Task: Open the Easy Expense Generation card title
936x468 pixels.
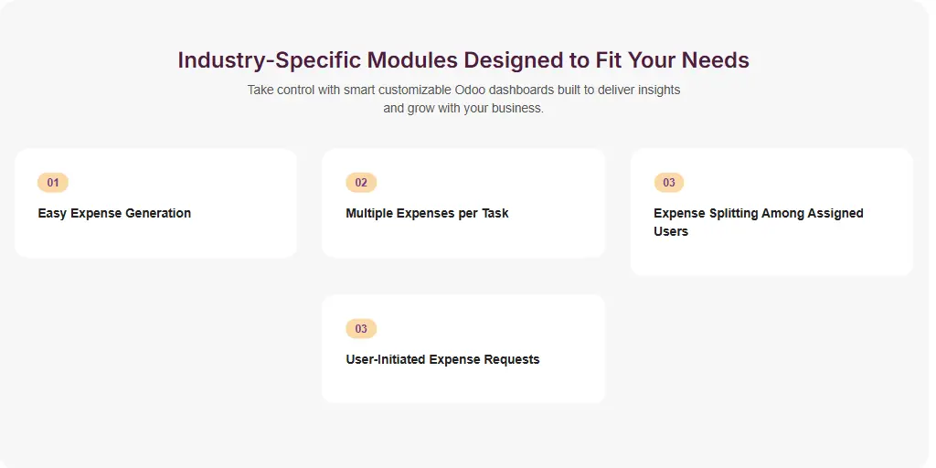Action: tap(114, 213)
